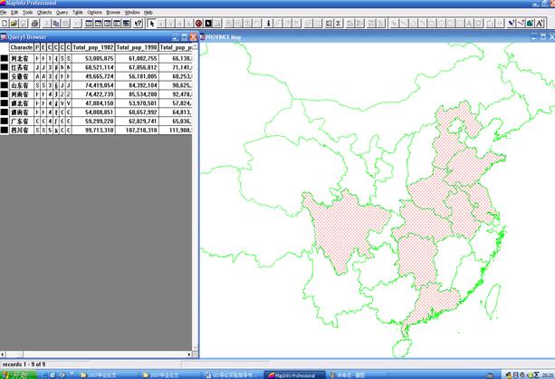Toggle the selection box for the 河北省 row
555x379 pixels.
(x=5, y=57)
